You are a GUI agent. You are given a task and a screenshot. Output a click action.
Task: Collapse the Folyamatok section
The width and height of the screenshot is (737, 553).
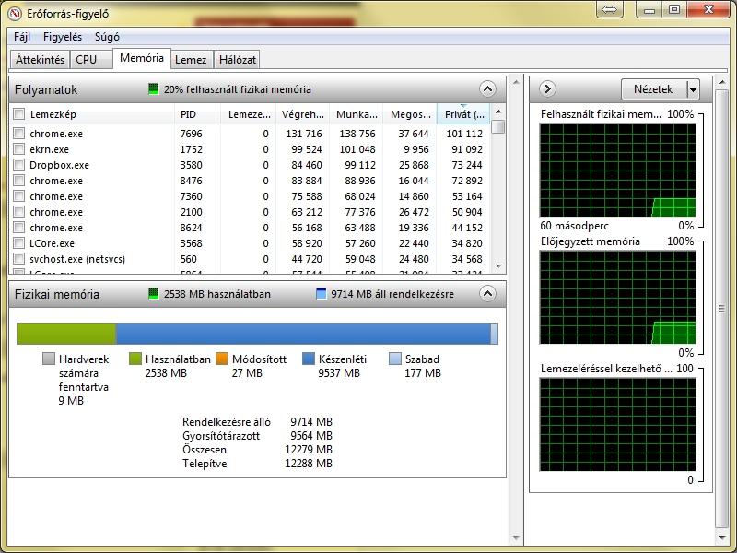pyautogui.click(x=487, y=88)
